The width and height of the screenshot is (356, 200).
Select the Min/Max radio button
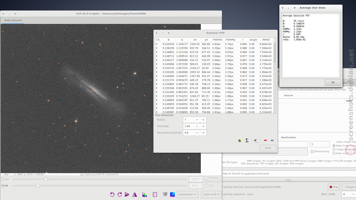pyautogui.click(x=206, y=178)
